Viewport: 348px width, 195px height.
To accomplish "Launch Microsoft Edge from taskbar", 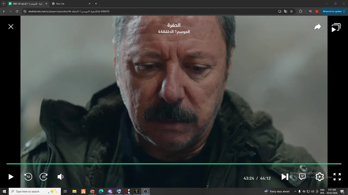I will pyautogui.click(x=101, y=191).
